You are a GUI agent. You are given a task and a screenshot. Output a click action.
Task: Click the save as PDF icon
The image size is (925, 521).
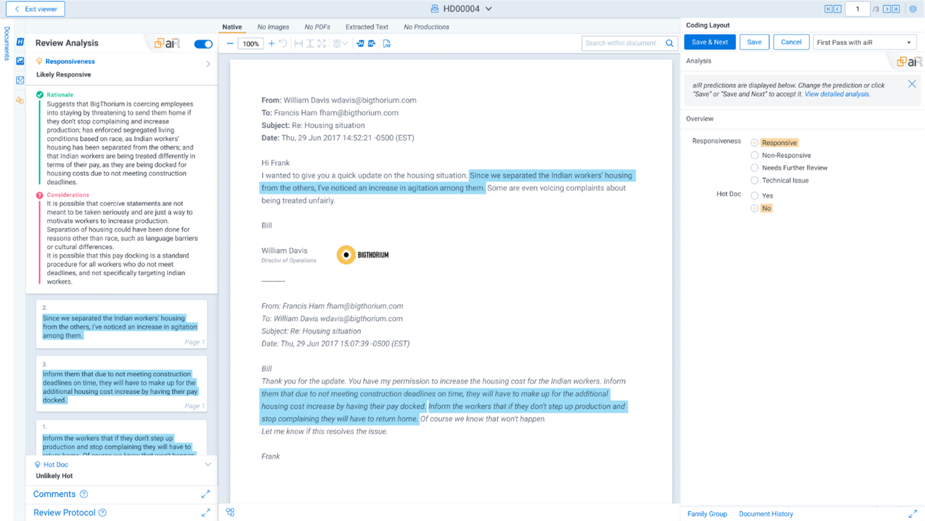pos(387,43)
